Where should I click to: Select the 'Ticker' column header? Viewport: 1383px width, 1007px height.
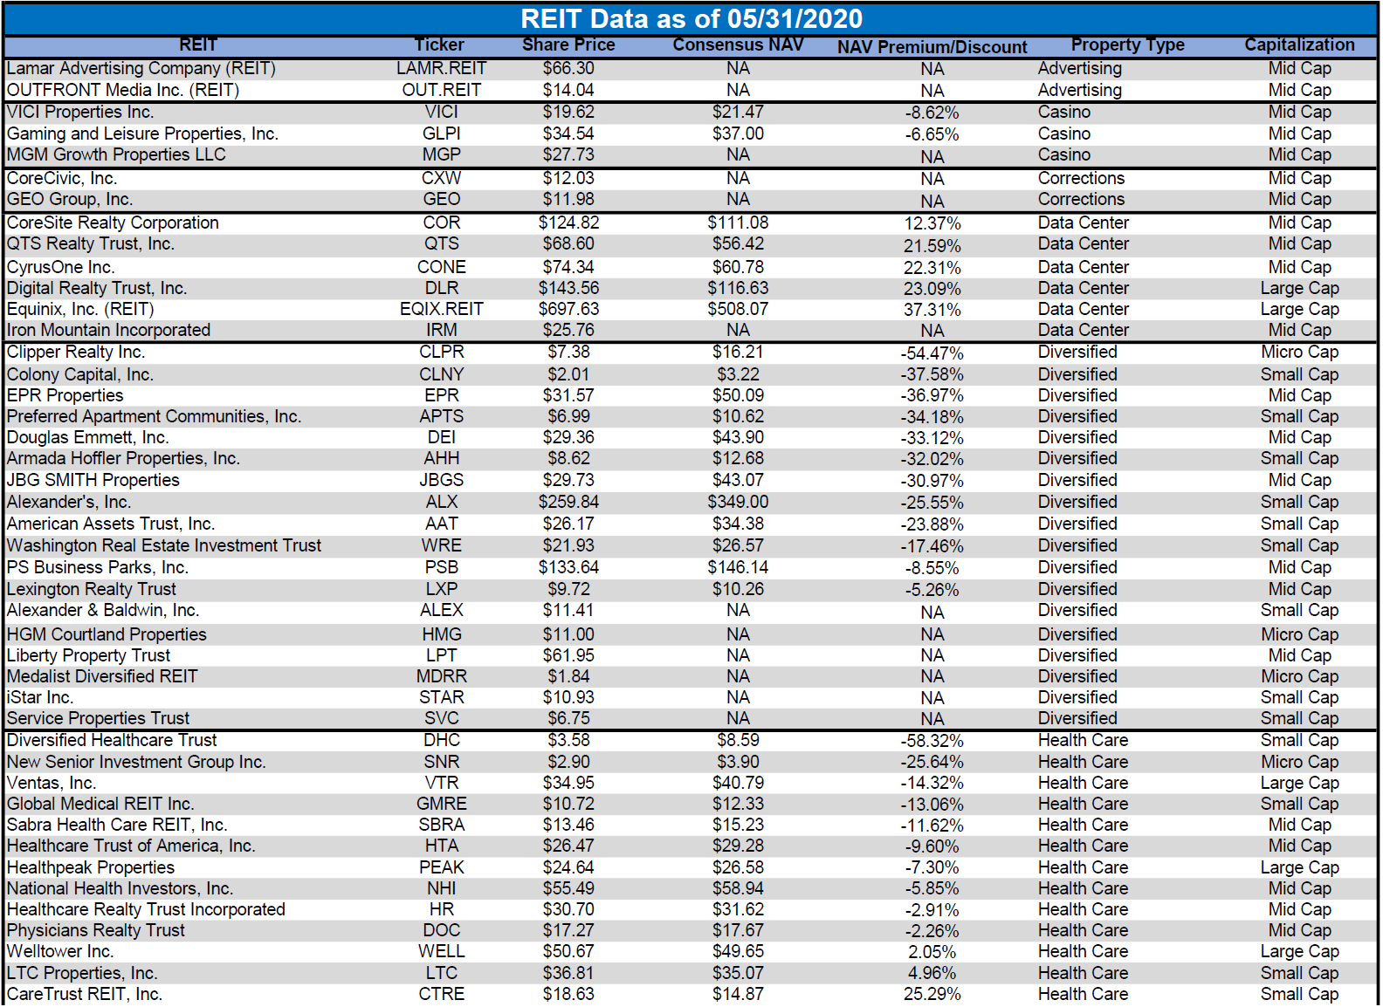(x=439, y=45)
